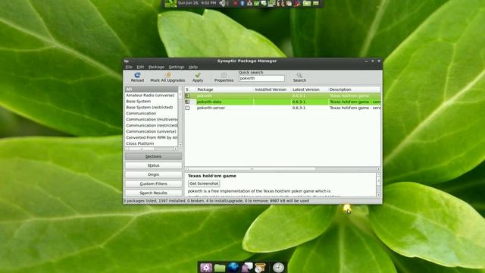Image resolution: width=485 pixels, height=273 pixels.
Task: Open the Linux Mint menu logo in top panel
Action: point(171,3)
